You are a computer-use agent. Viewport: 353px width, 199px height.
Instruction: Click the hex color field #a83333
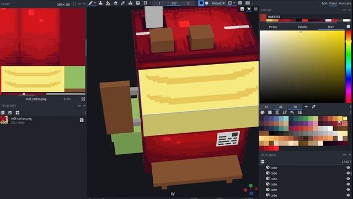click(274, 17)
